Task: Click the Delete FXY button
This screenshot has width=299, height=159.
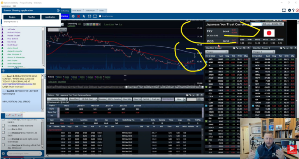Action: pos(277,24)
